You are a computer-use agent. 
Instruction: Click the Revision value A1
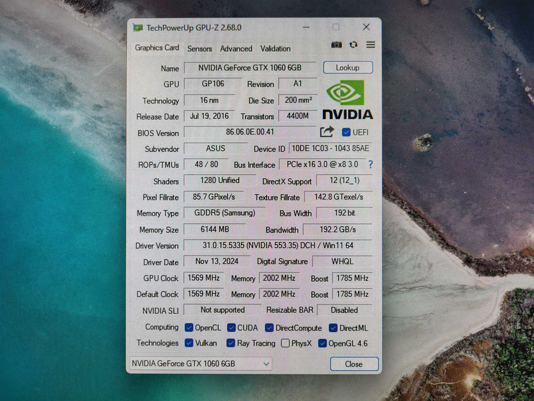click(x=298, y=84)
